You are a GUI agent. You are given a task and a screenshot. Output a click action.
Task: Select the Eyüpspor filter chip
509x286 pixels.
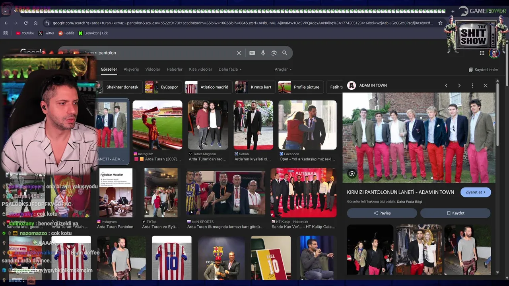click(163, 87)
